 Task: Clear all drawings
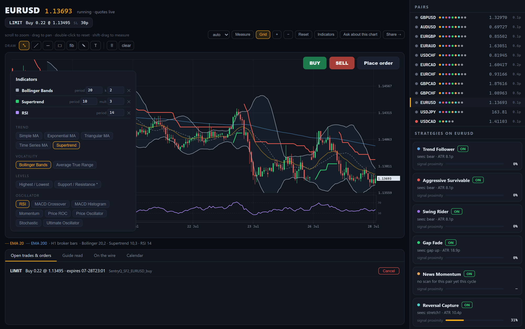(126, 45)
